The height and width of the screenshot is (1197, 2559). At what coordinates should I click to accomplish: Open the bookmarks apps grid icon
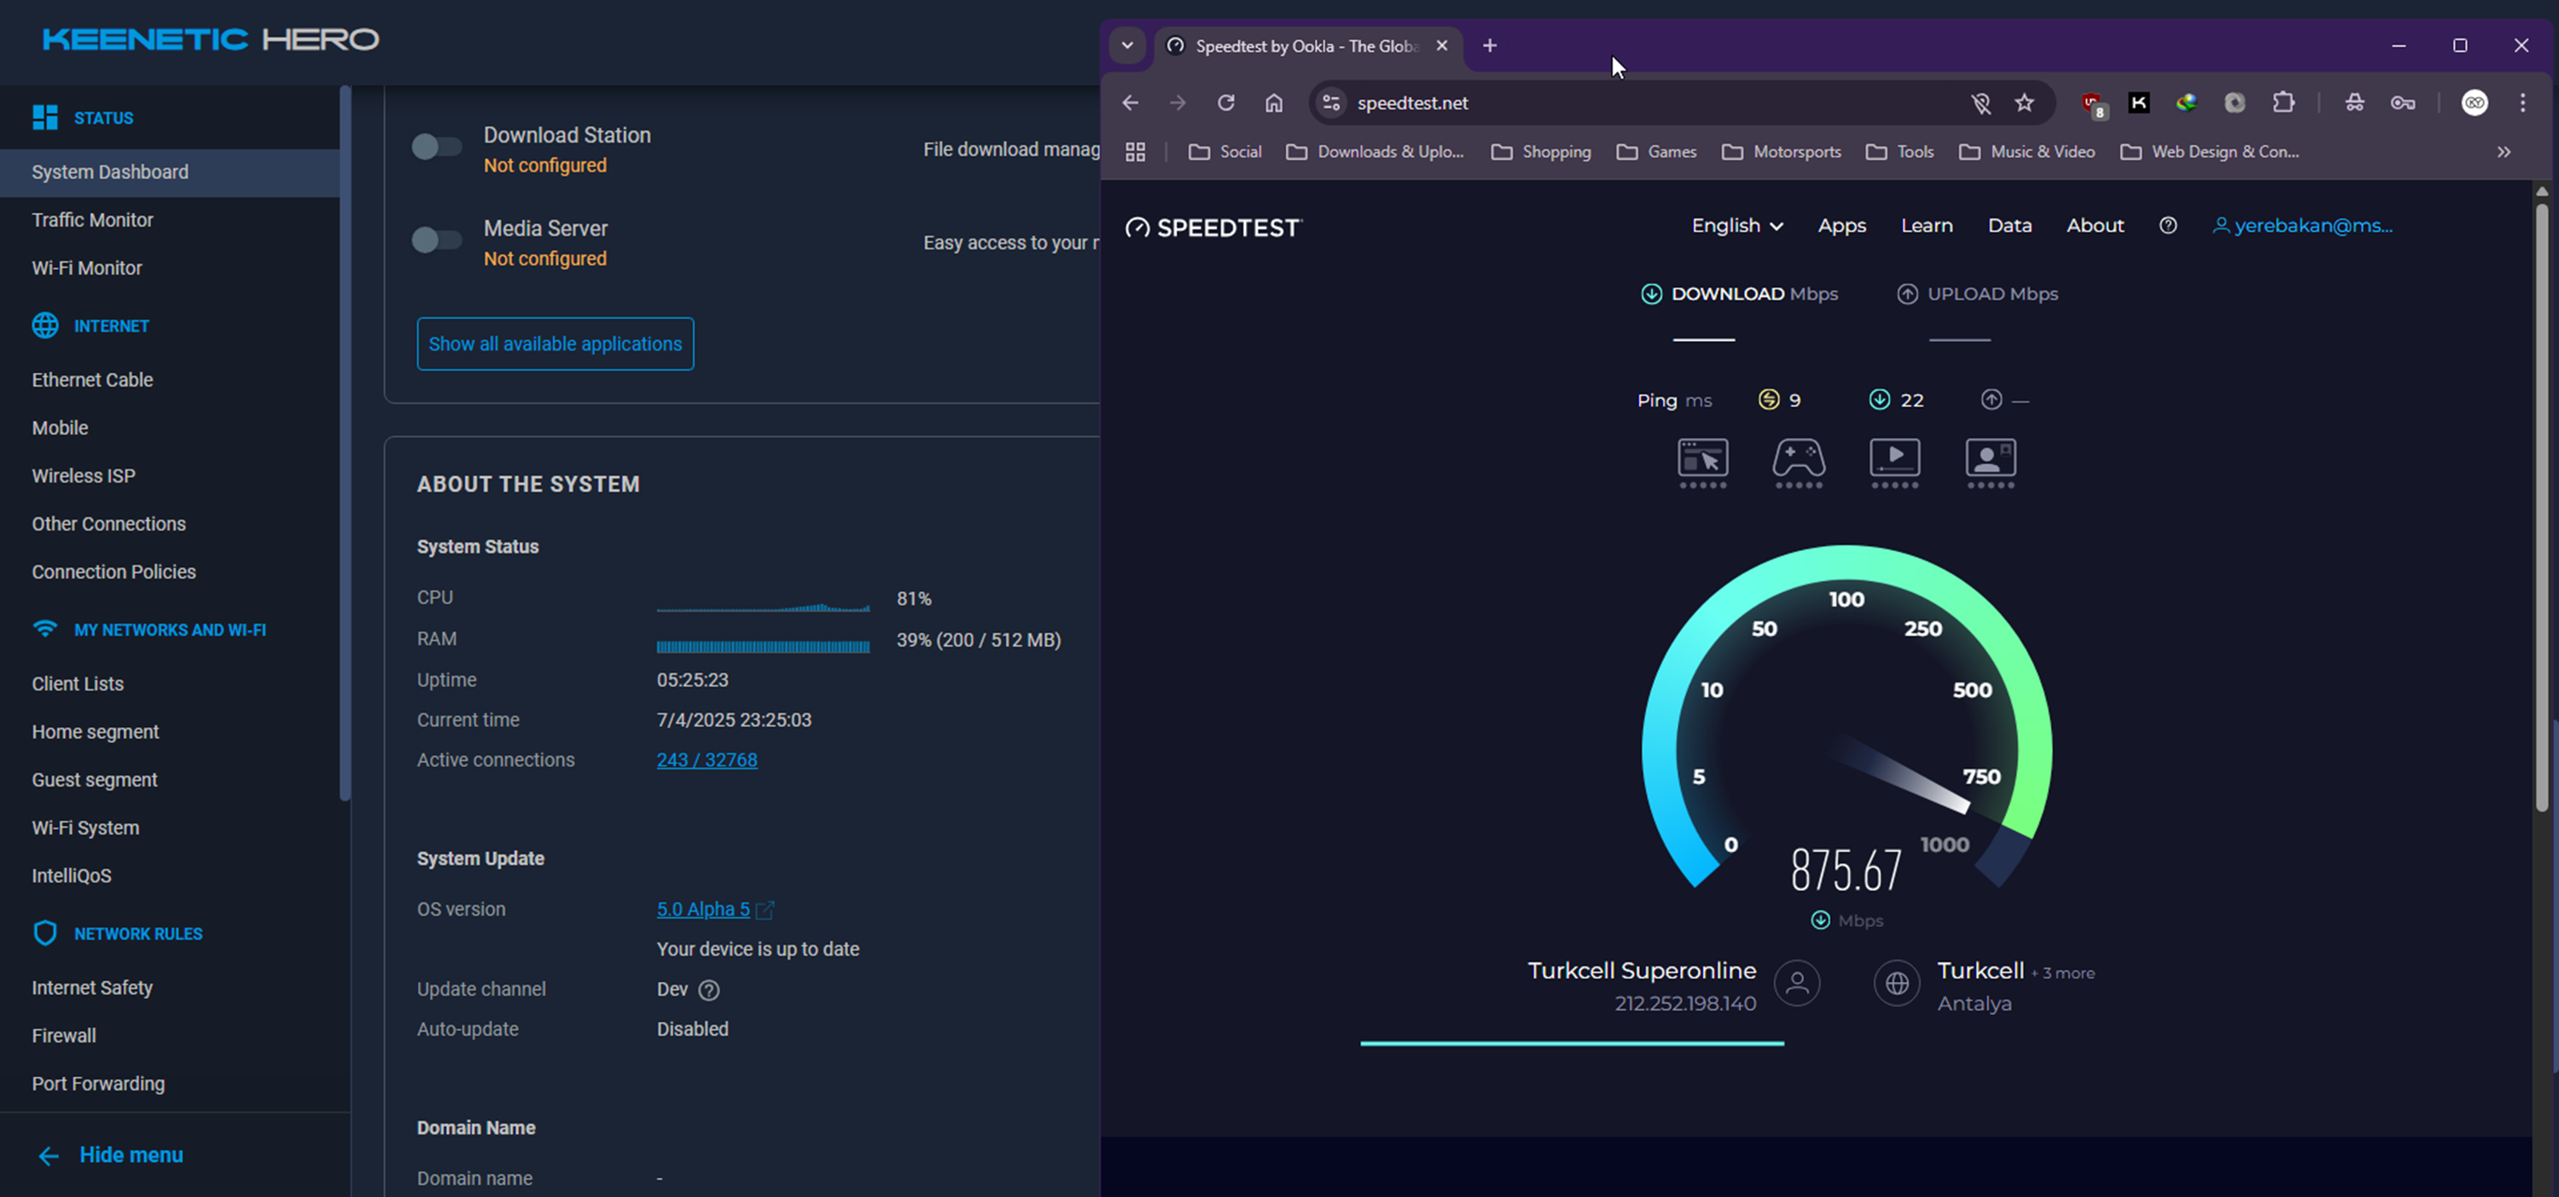click(1135, 152)
